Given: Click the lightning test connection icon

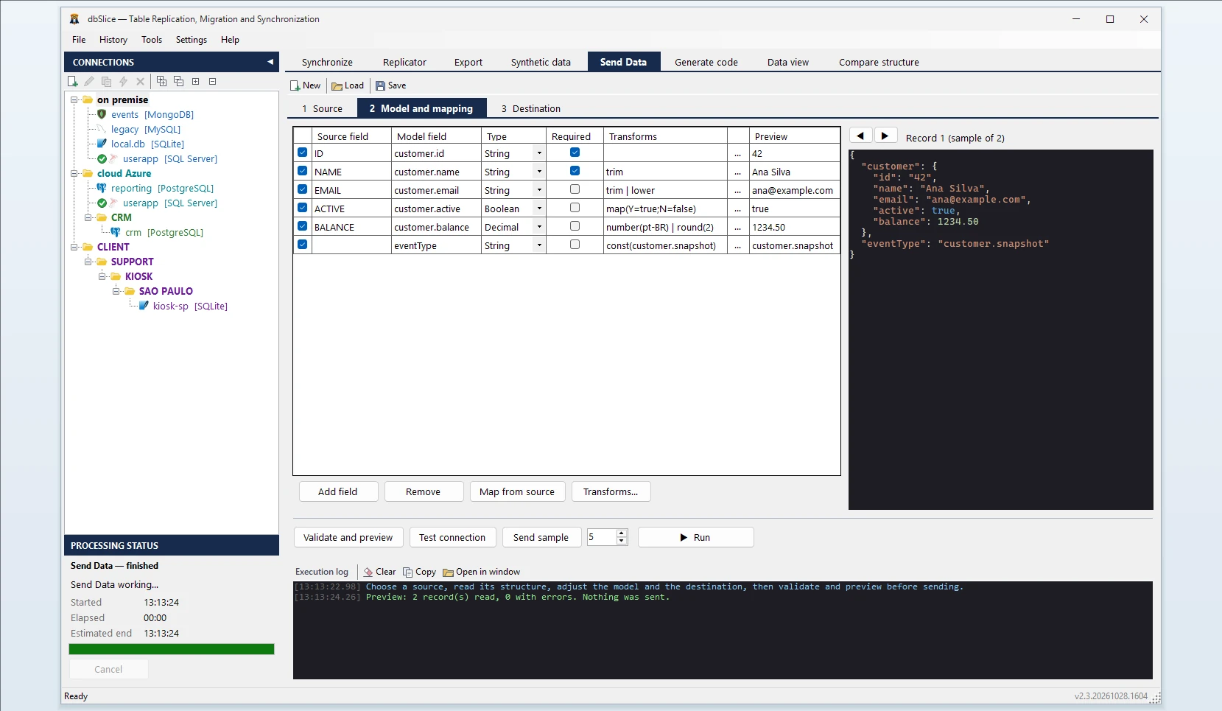Looking at the screenshot, I should [x=123, y=82].
